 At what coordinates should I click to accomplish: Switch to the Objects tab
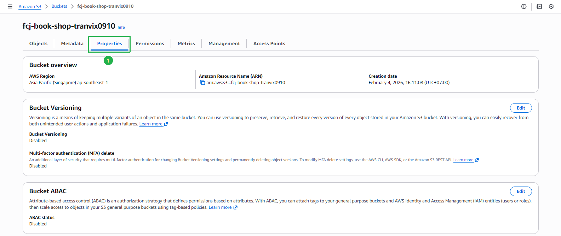[x=38, y=43]
